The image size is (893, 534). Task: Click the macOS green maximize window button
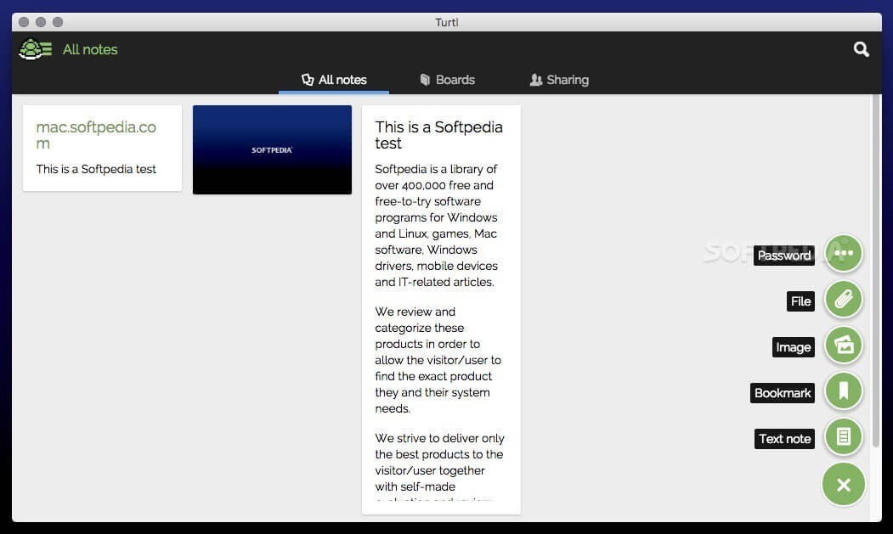point(58,22)
